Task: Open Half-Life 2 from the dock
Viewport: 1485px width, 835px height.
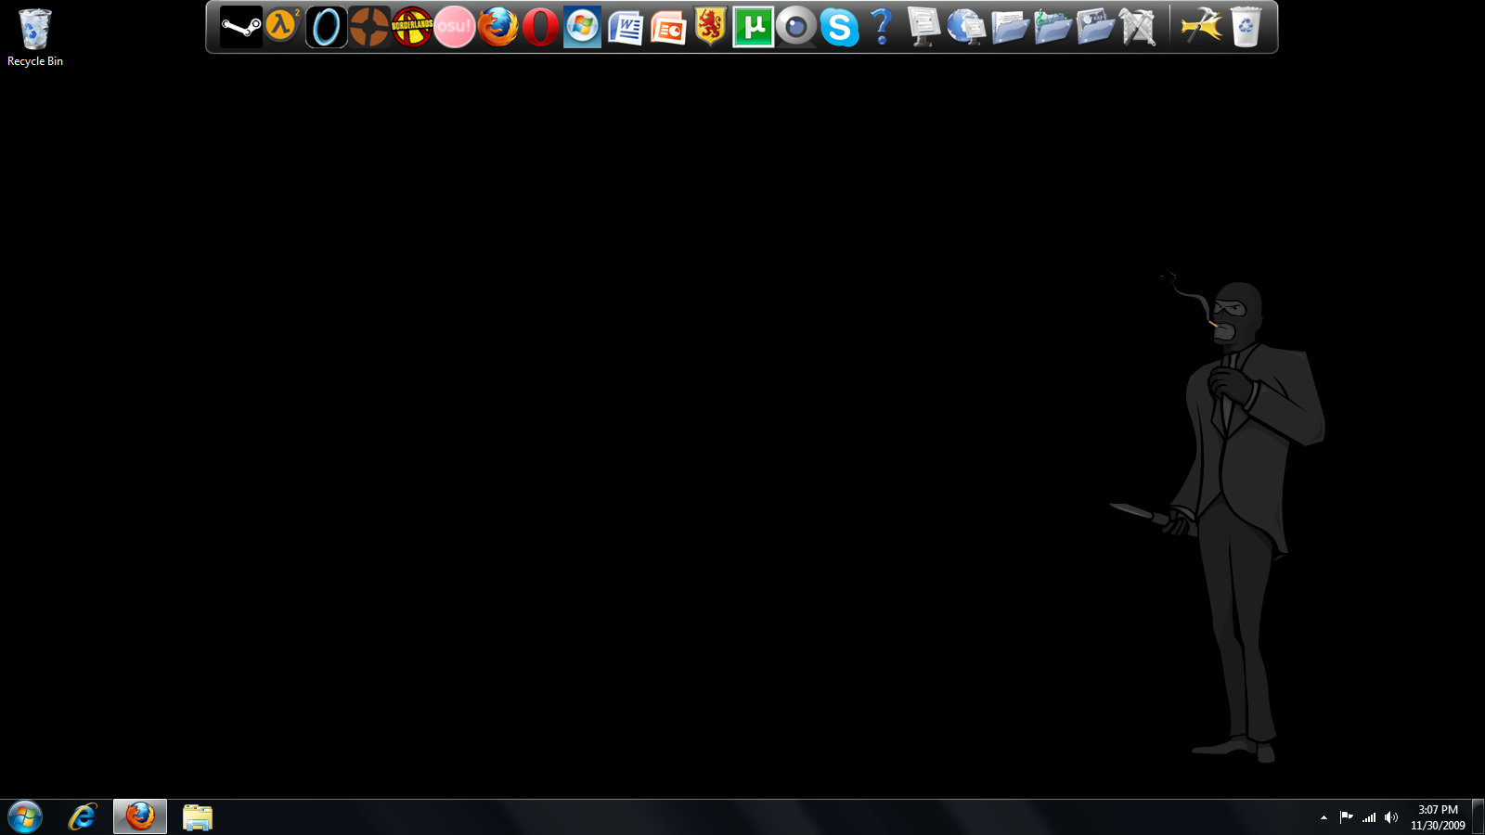Action: (x=282, y=26)
